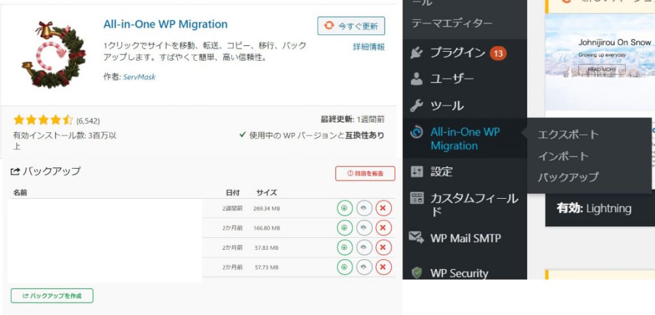Click the Johnijirou On Snow theme preview

(600, 63)
